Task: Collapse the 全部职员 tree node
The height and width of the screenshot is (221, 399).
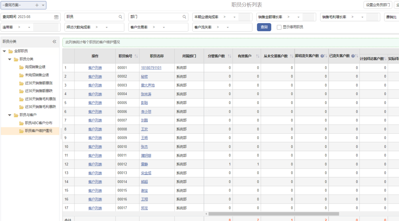Action: [x=4, y=51]
